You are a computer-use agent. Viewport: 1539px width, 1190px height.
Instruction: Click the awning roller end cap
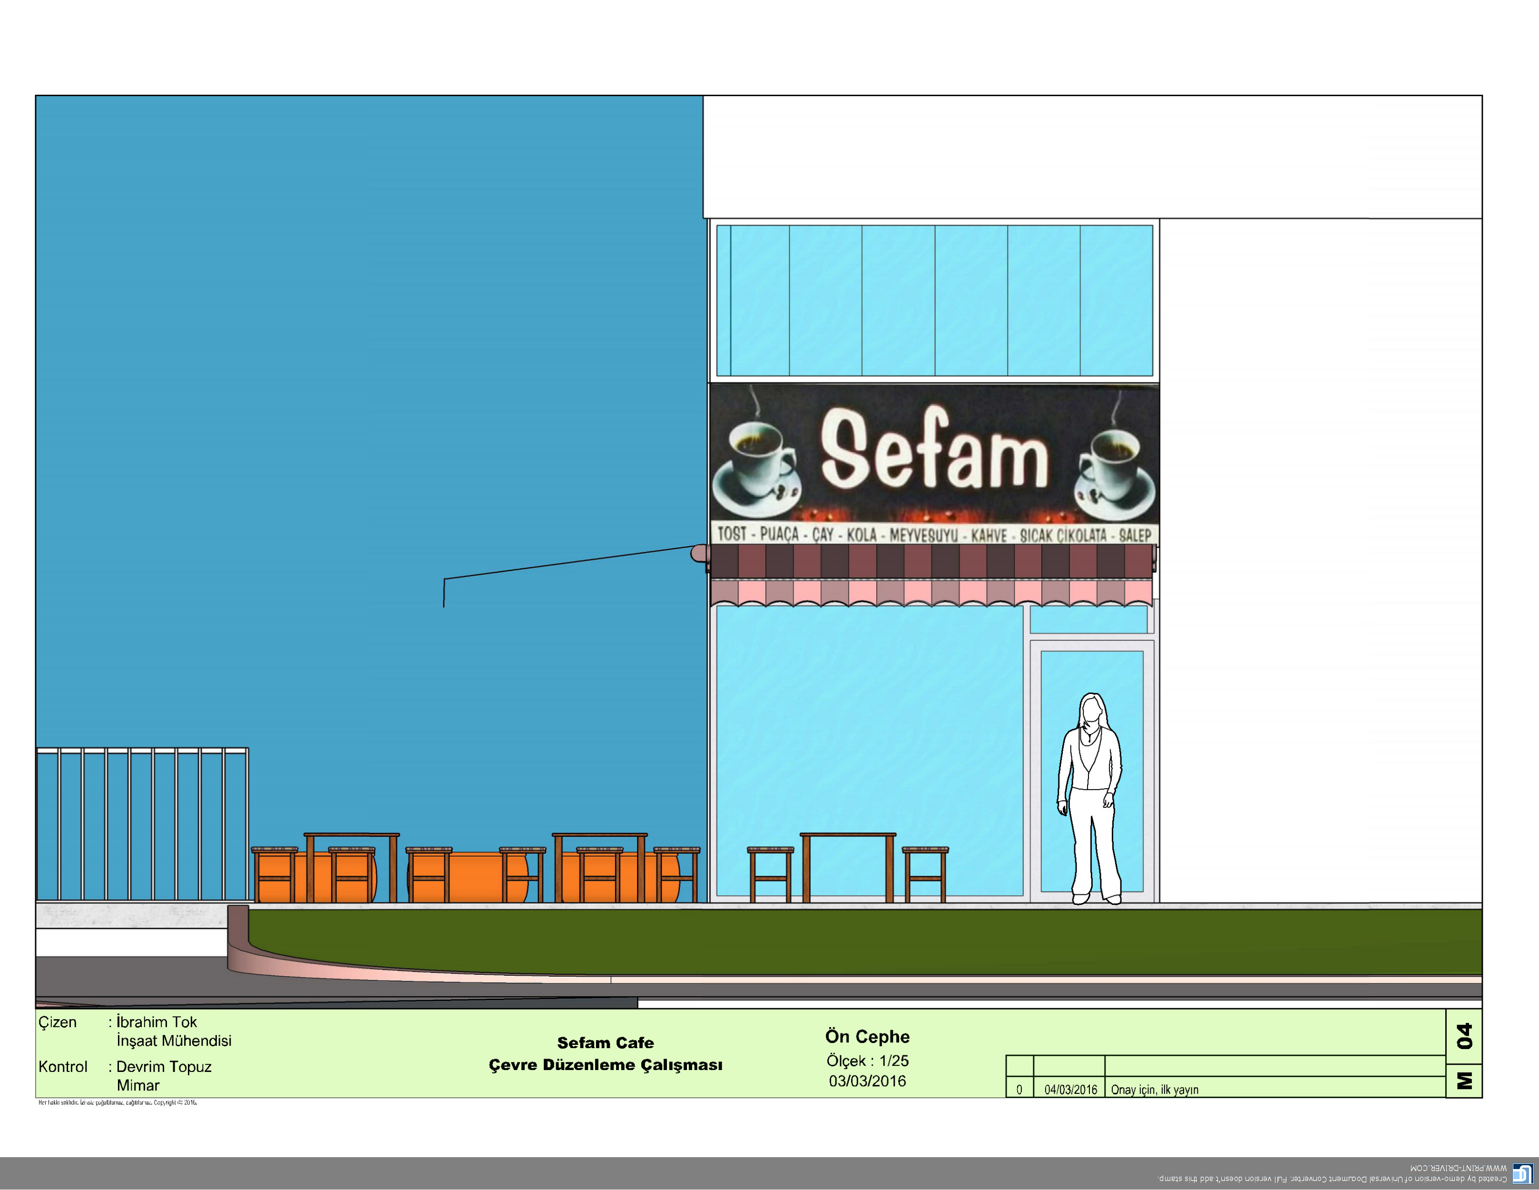(x=698, y=554)
